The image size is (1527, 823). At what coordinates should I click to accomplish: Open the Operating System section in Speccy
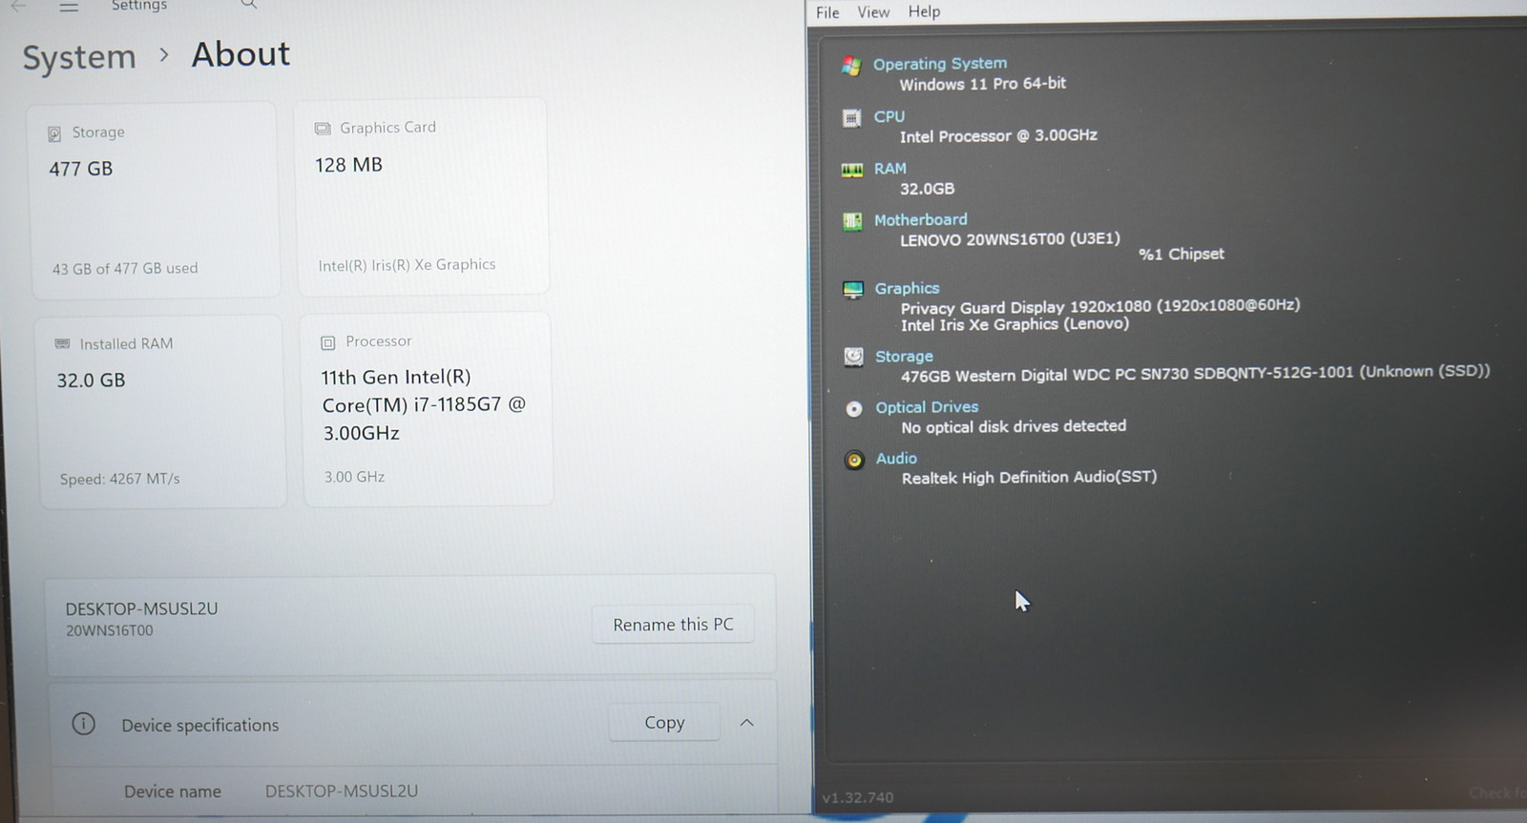tap(940, 64)
